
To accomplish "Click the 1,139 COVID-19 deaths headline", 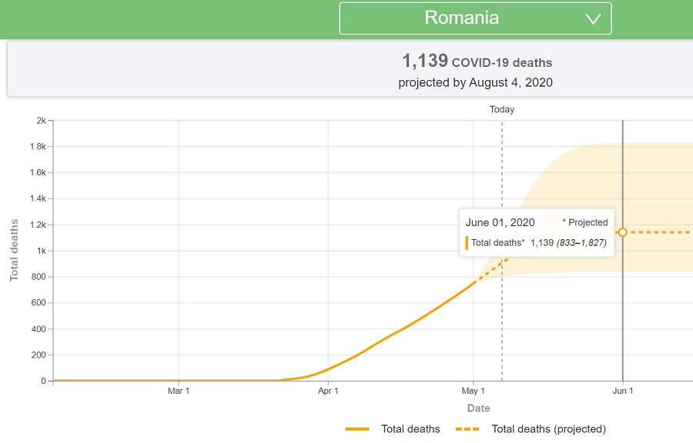I will point(477,62).
